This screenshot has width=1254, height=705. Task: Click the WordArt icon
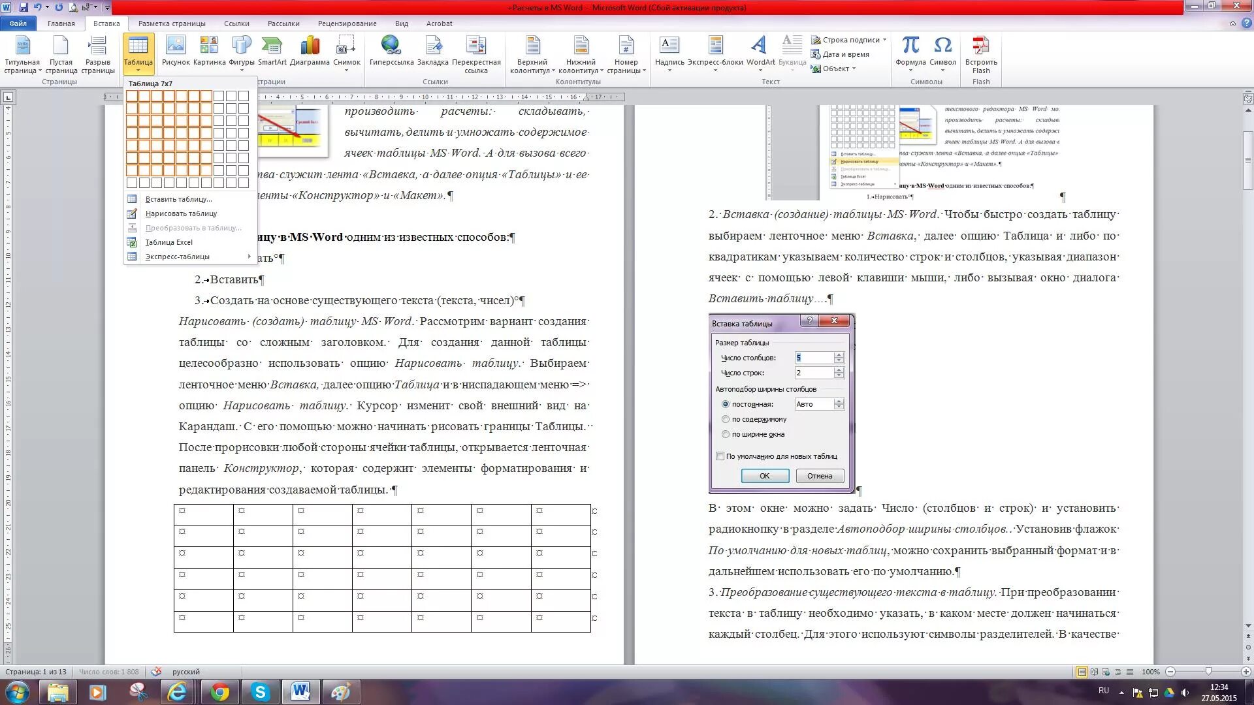pyautogui.click(x=760, y=51)
